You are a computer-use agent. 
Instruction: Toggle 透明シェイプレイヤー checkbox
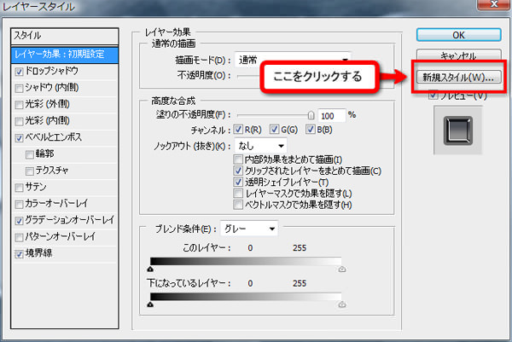[x=238, y=183]
